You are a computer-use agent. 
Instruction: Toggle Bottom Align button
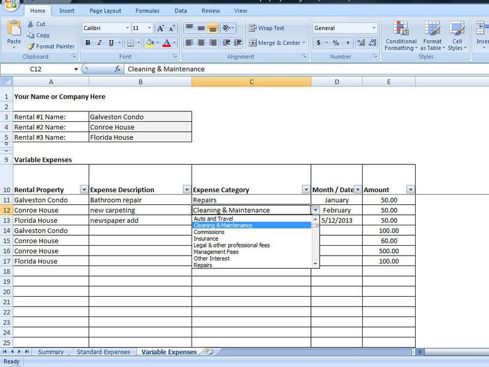[212, 28]
